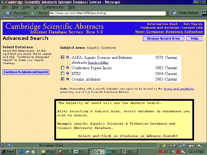Viewport: 207px width, 155px height.
Task: Click the Change Subject Area button
Action: 163,39
